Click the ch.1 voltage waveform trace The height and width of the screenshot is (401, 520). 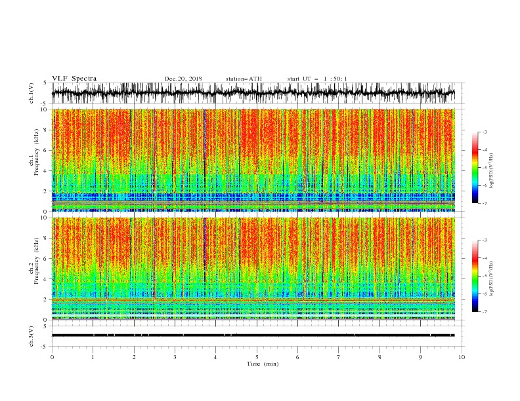pyautogui.click(x=253, y=93)
